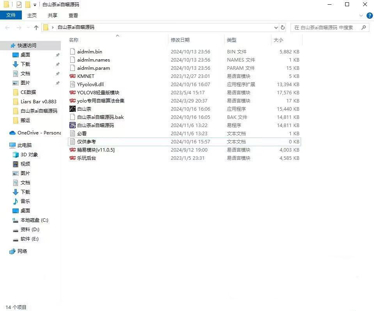Screen dimensions: 374x311
Task: Open 软件 (E:) drive
Action: coord(29,239)
